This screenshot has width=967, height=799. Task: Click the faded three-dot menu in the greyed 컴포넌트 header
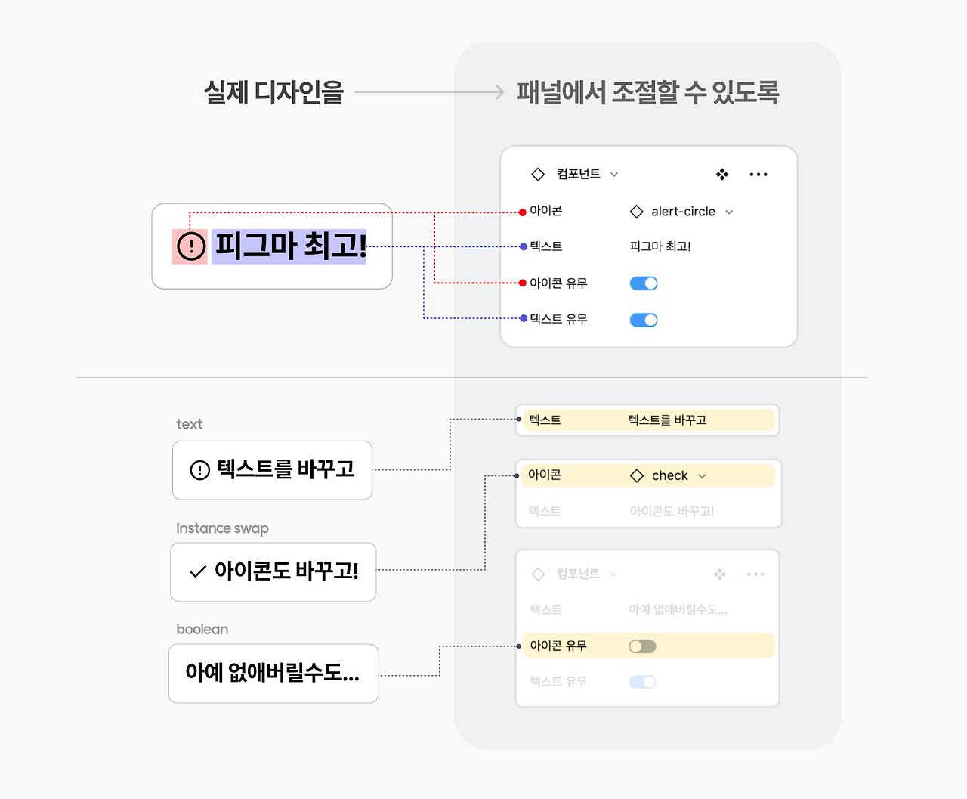click(x=755, y=574)
